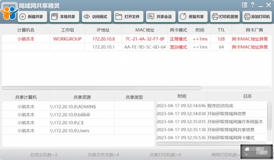Click the WORKGROUP cell
Screen dimensions: 274x160
67,39
